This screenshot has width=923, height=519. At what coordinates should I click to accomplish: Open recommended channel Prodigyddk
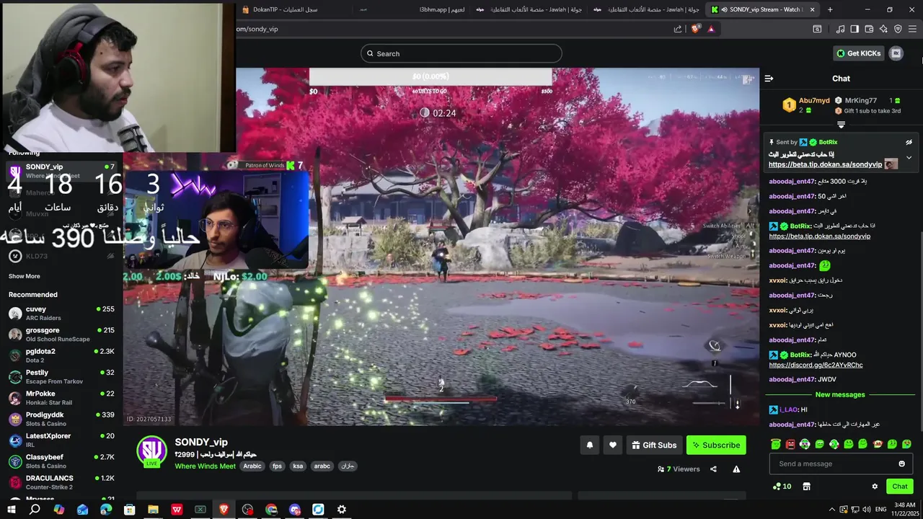pos(61,419)
